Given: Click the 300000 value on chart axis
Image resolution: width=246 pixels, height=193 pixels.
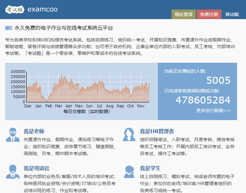Looking at the screenshot, I should click(x=18, y=72).
